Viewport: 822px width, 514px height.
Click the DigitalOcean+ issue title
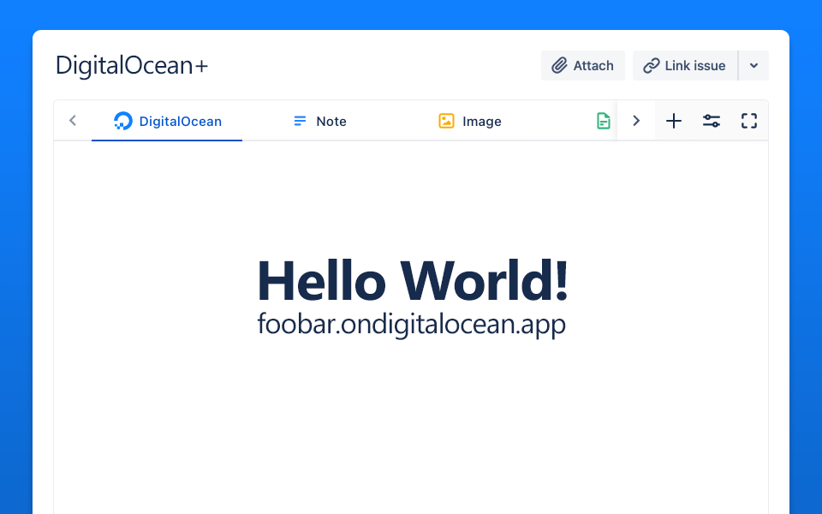131,65
